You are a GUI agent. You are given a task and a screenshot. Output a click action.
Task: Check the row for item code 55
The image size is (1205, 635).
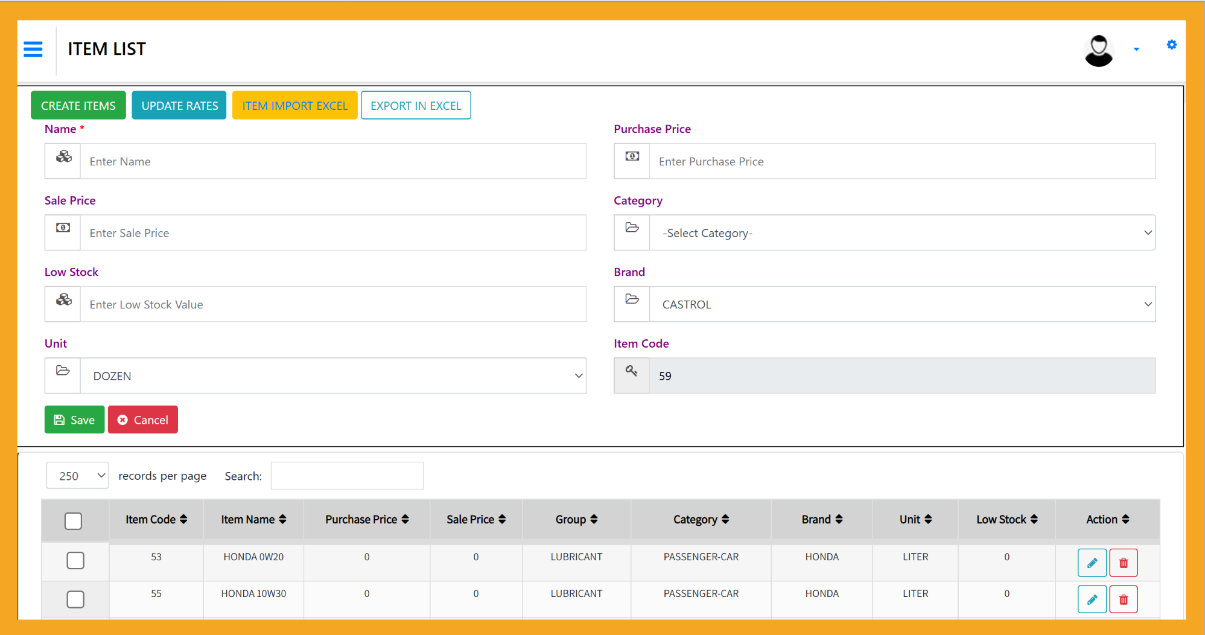click(75, 599)
